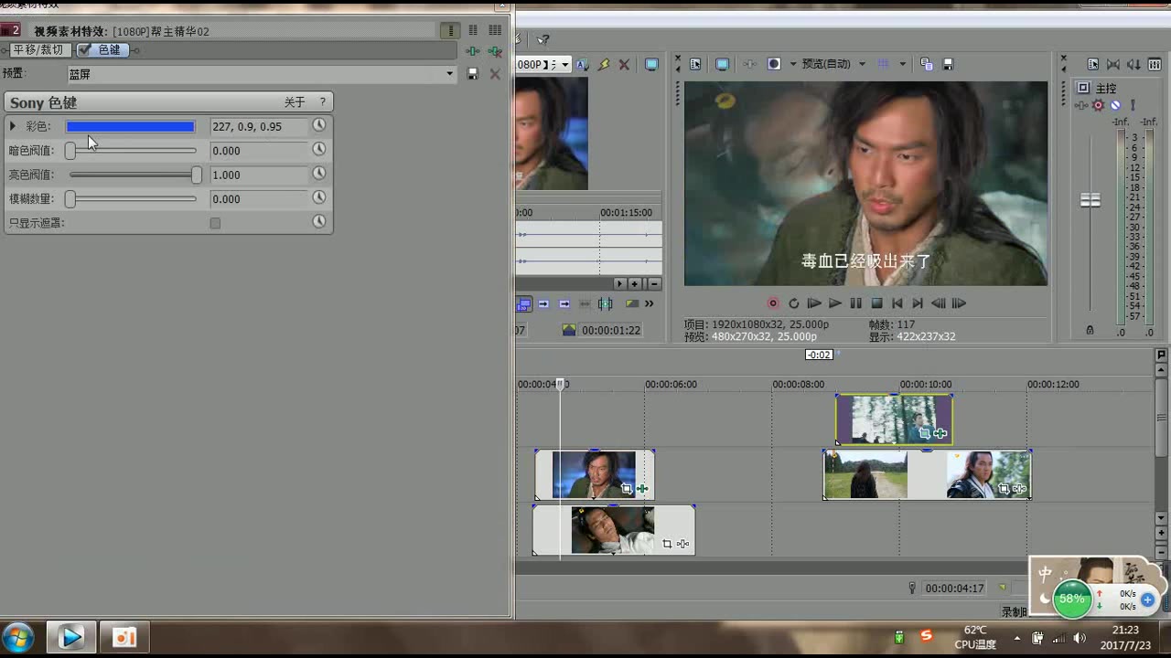Open overlays grid dropdown arrow
The height and width of the screenshot is (658, 1171).
click(x=902, y=64)
